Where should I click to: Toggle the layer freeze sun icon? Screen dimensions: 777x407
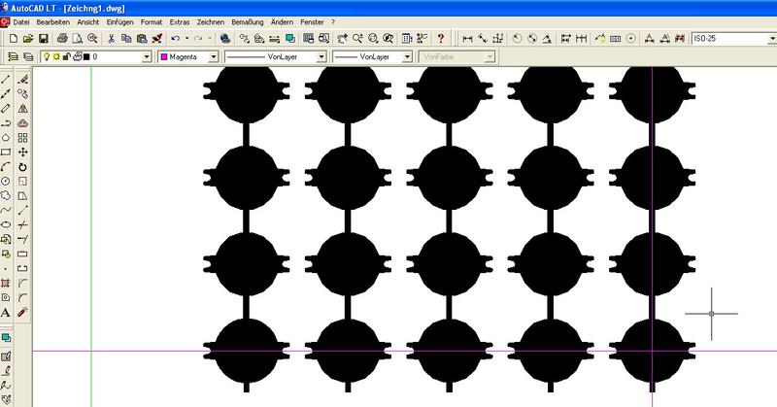pos(56,57)
